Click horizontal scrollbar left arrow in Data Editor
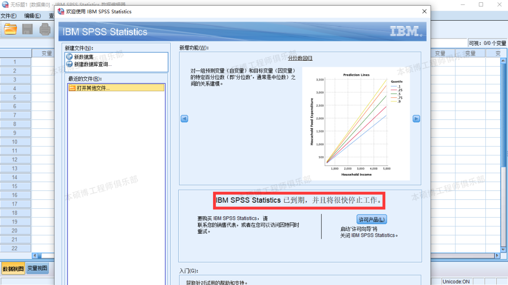Viewport: 508px width, 285px height. 35,255
